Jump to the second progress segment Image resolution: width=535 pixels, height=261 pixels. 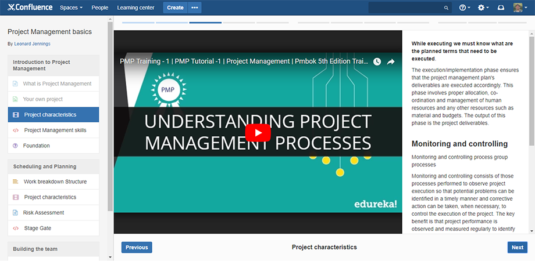pos(172,23)
